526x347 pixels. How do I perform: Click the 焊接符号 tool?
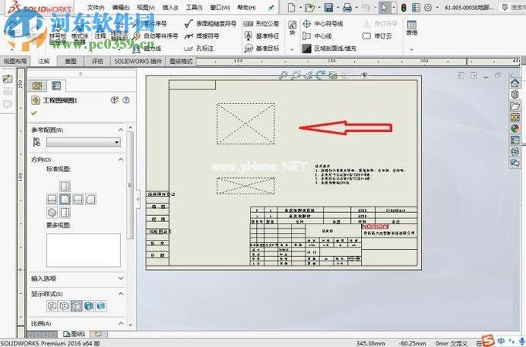[201, 36]
